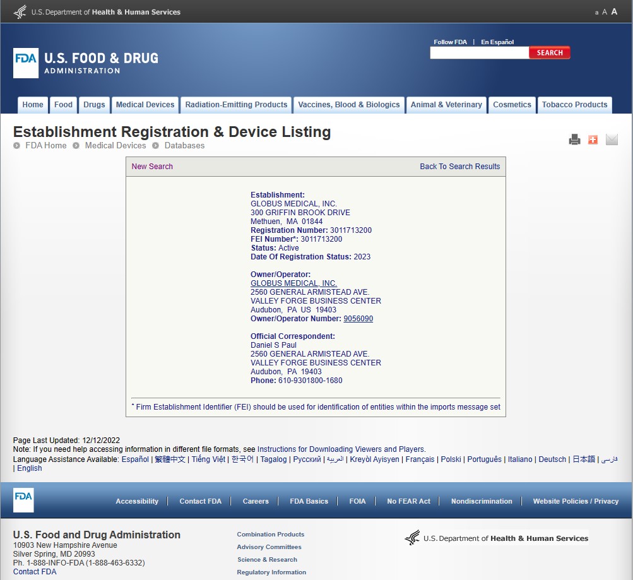Select Español language assistance

(x=135, y=459)
